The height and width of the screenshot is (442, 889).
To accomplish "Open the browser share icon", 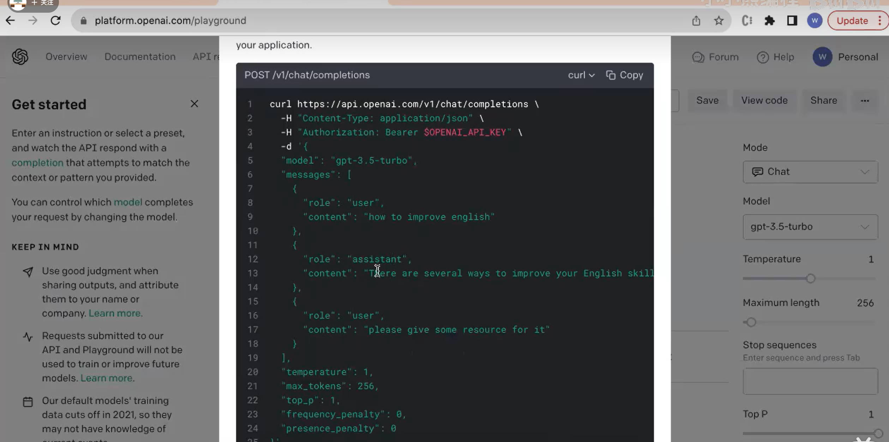I will click(x=696, y=20).
